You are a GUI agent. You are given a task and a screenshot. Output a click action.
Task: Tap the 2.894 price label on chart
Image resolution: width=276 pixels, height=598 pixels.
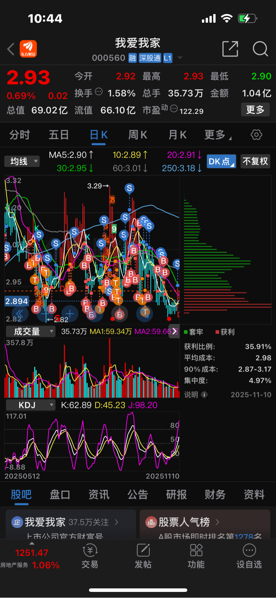pos(17,301)
